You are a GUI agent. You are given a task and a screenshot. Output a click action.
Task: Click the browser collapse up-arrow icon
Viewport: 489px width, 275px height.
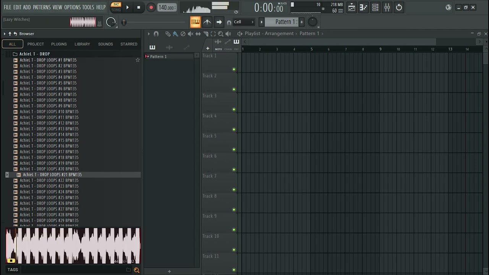coord(10,34)
